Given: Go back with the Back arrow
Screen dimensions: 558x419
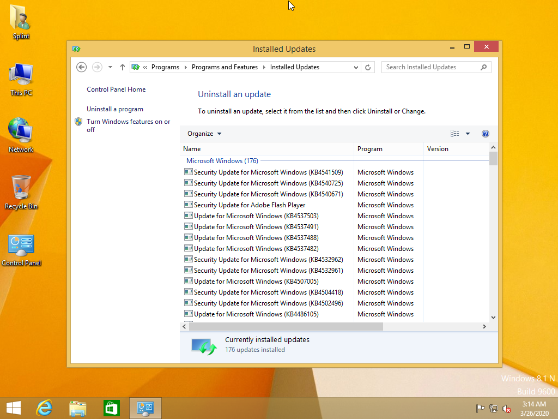Looking at the screenshot, I should click(82, 67).
